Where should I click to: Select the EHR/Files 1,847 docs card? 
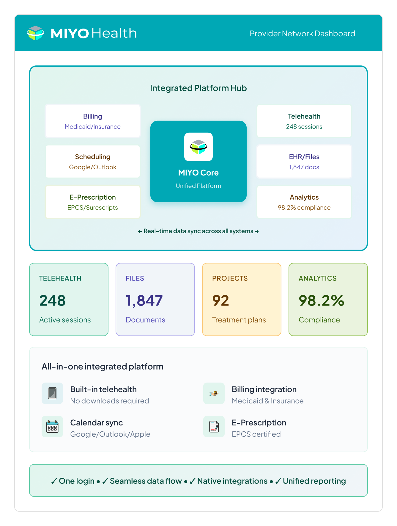pos(304,162)
